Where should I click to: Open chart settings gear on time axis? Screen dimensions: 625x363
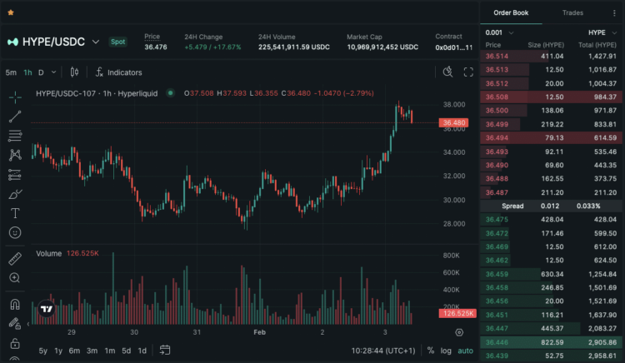459,332
